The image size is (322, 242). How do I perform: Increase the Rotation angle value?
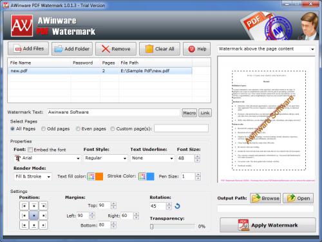point(169,204)
